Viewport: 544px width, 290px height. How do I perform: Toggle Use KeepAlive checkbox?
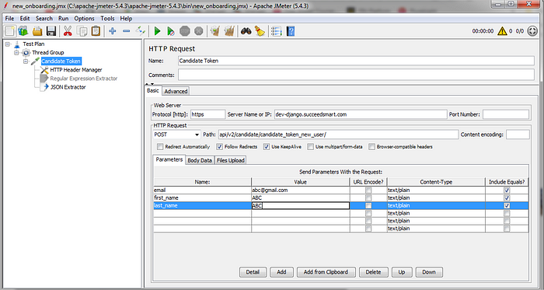point(267,147)
